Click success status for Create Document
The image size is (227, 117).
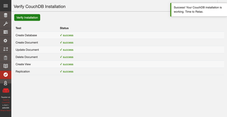tap(67, 42)
